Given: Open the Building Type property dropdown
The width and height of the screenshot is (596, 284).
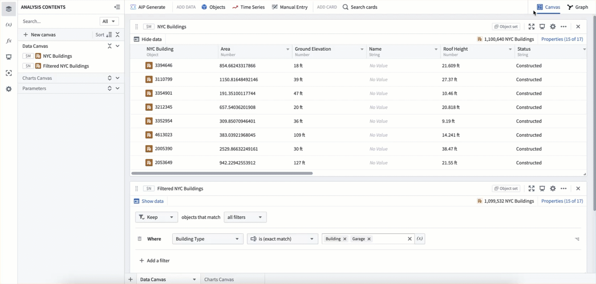Looking at the screenshot, I should click(x=207, y=239).
